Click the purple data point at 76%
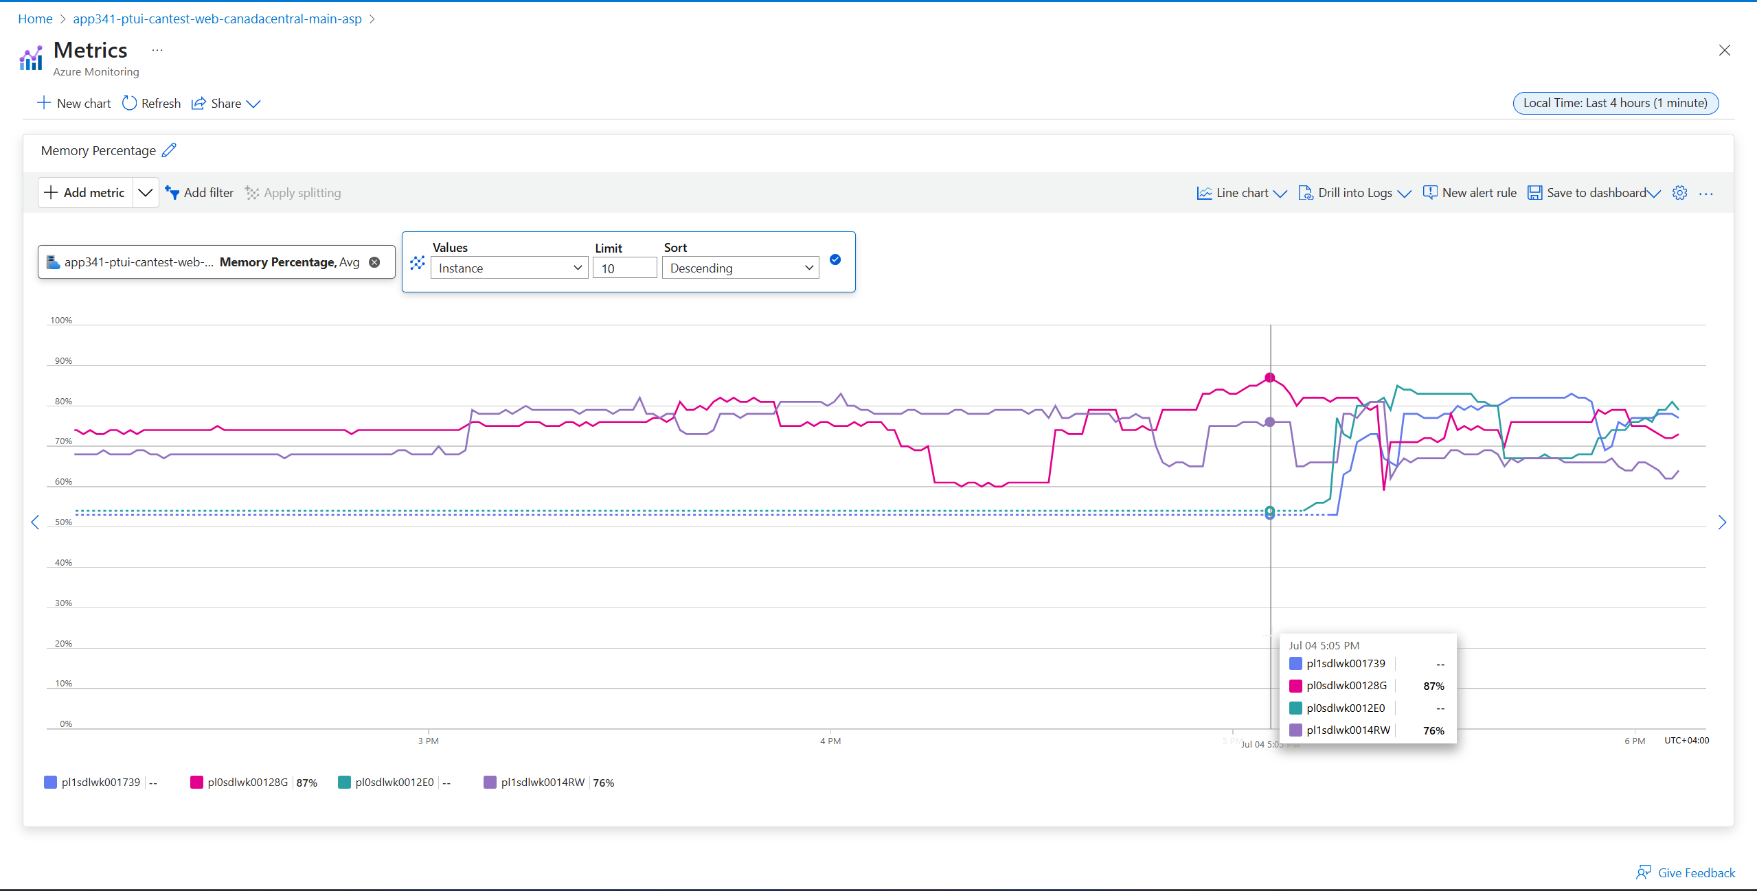This screenshot has width=1757, height=891. click(x=1270, y=422)
